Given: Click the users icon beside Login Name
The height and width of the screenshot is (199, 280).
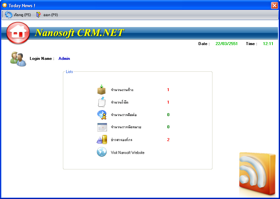Looking at the screenshot, I should pyautogui.click(x=18, y=59).
